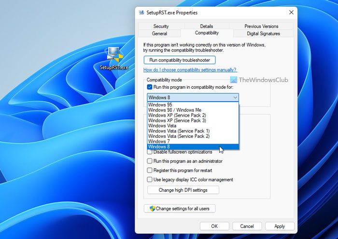338x239 pixels.
Task: Select Windows 7 in the list
Action: click(193, 141)
